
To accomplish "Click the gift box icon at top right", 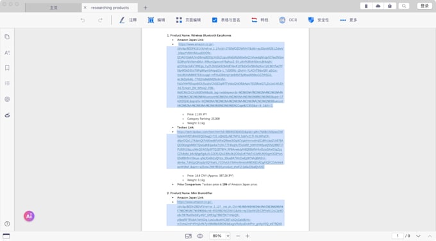I will pyautogui.click(x=390, y=6).
